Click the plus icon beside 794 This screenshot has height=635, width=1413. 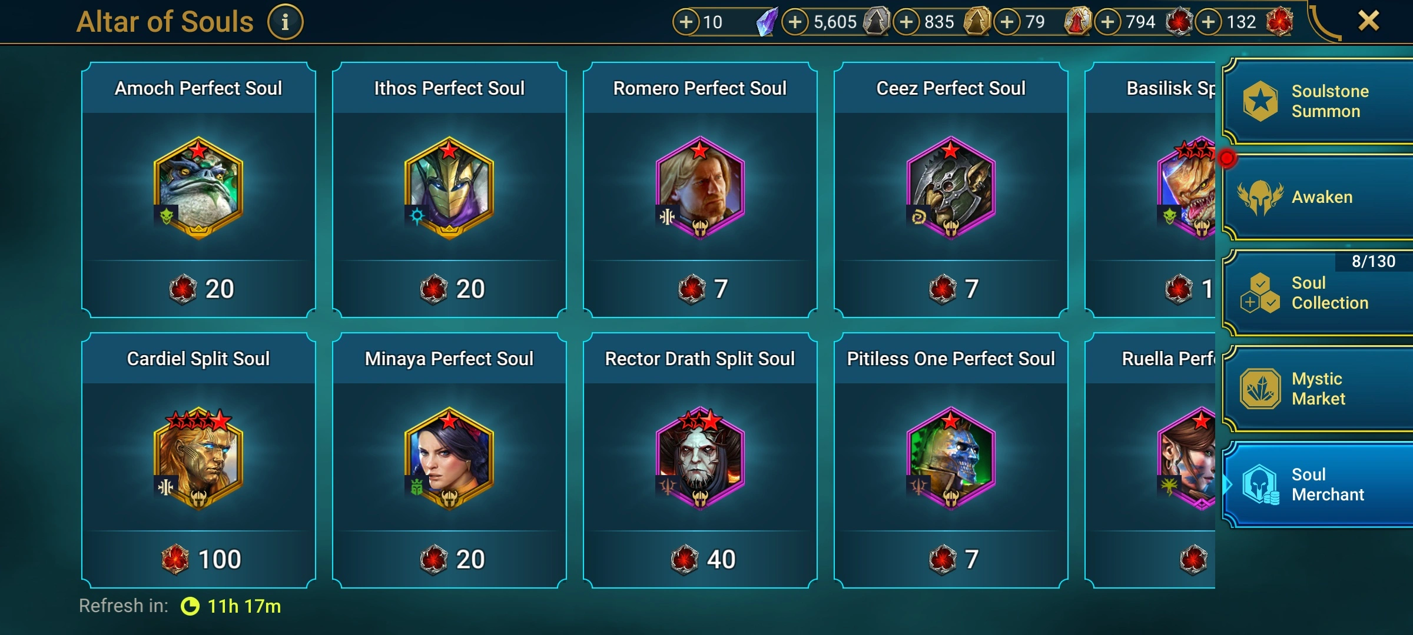(x=1108, y=22)
